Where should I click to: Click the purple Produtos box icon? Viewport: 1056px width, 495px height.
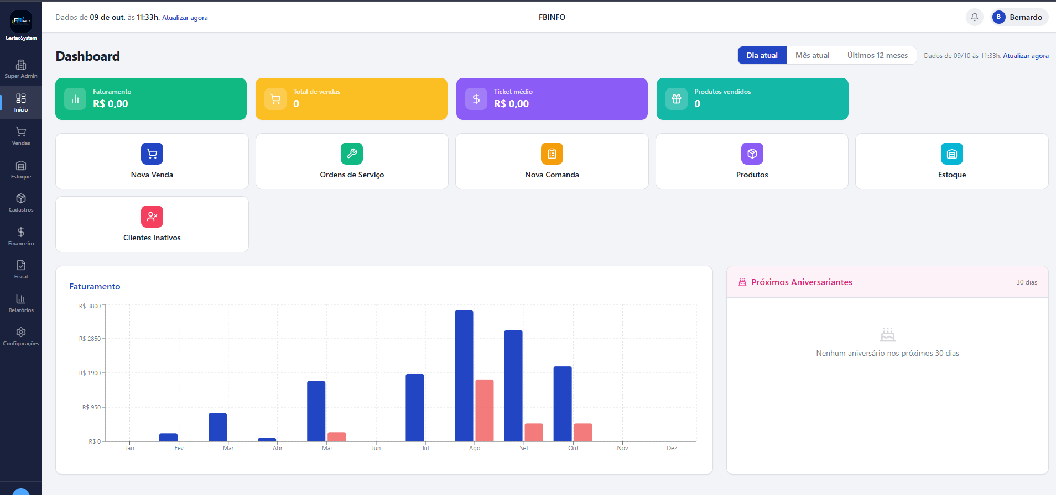coord(752,154)
